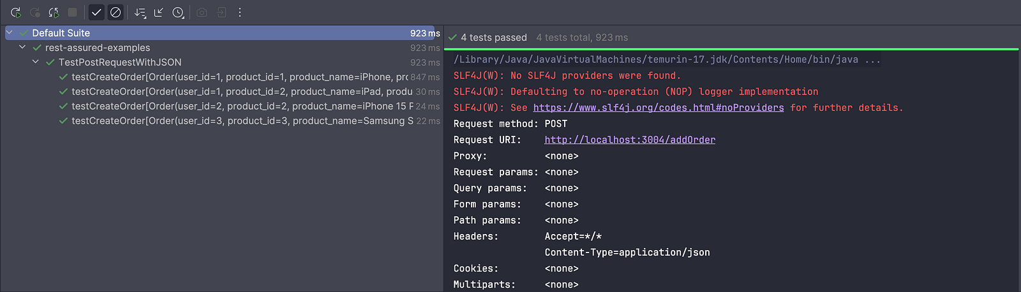The image size is (1021, 292).
Task: Select the TestPostRequestWithJSON class
Action: [x=120, y=62]
